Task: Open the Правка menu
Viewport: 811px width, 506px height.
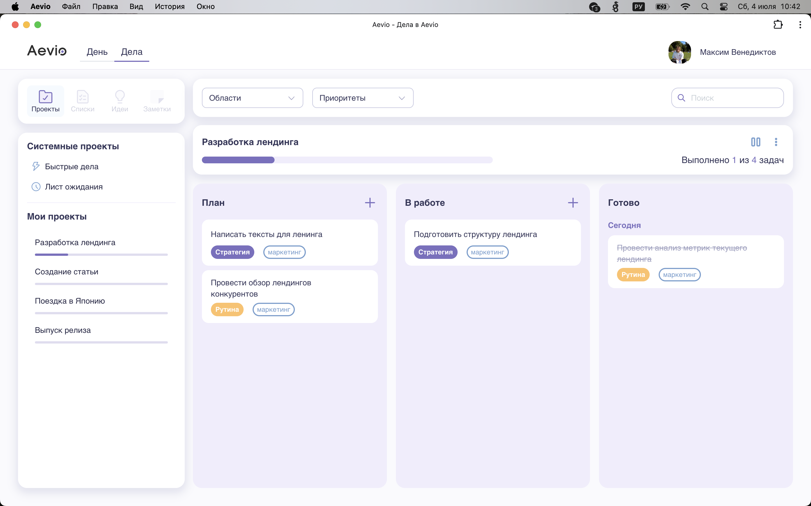Action: [x=105, y=6]
